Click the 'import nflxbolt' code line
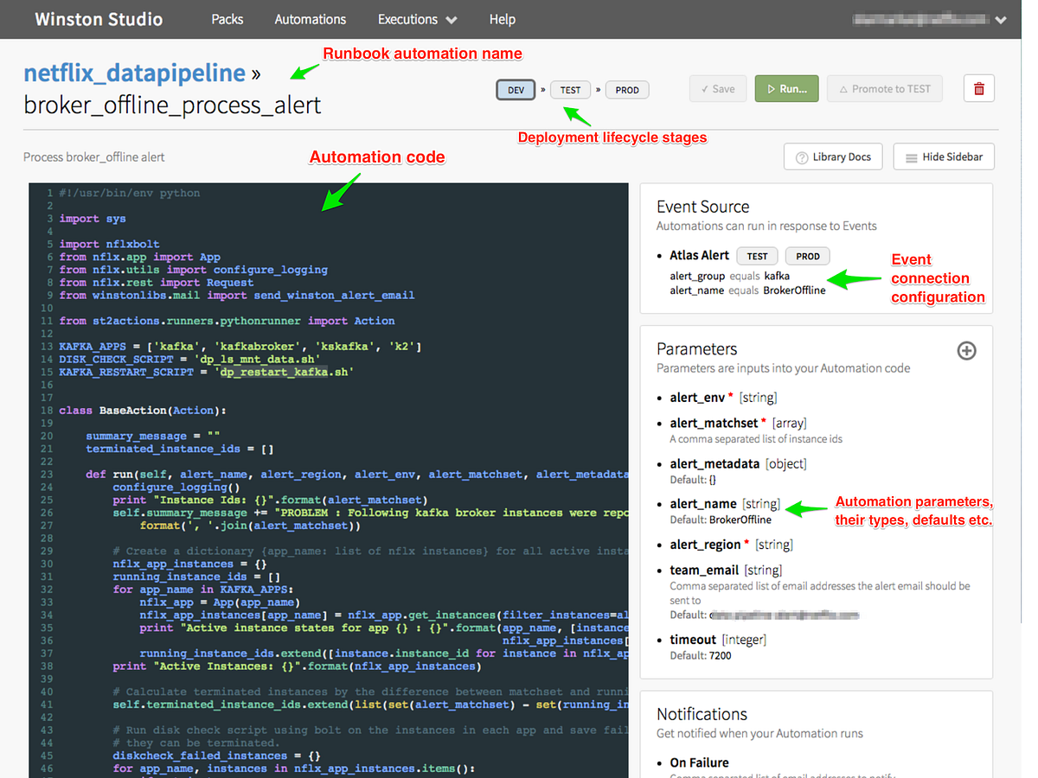 tap(109, 244)
